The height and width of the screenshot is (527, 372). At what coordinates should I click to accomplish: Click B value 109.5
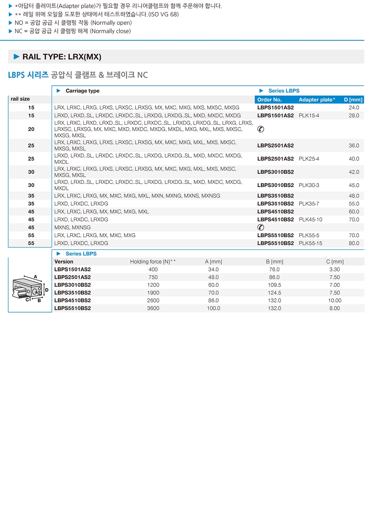(275, 285)
